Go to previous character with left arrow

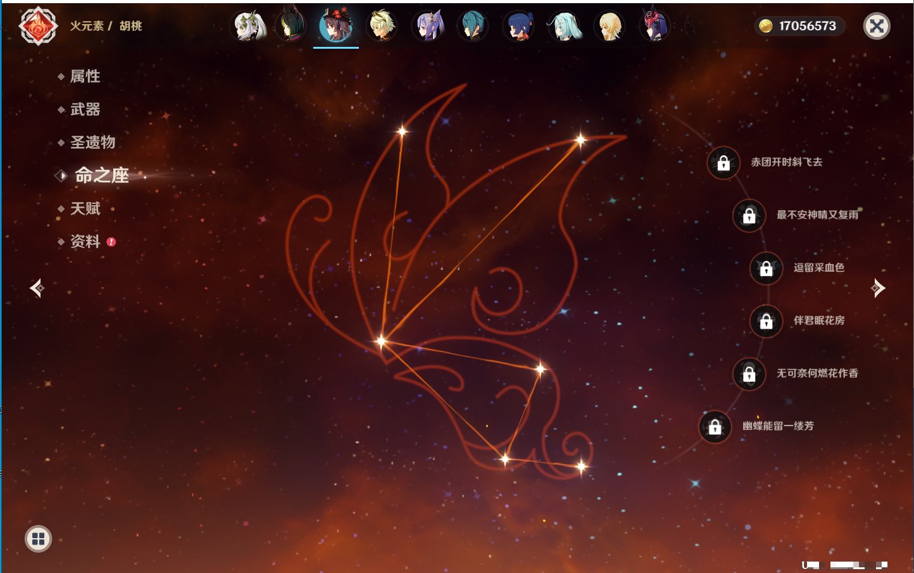(37, 288)
